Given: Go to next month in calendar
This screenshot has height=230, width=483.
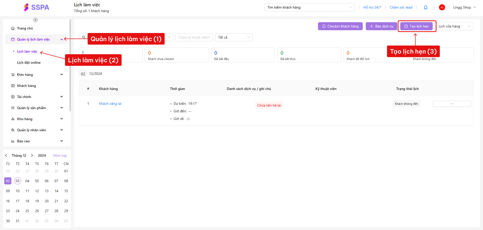Looking at the screenshot, I should tap(32, 155).
